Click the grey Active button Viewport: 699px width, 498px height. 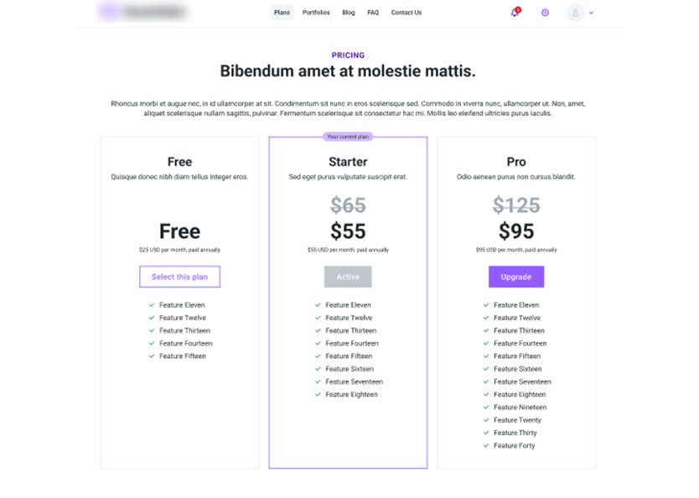(x=348, y=277)
